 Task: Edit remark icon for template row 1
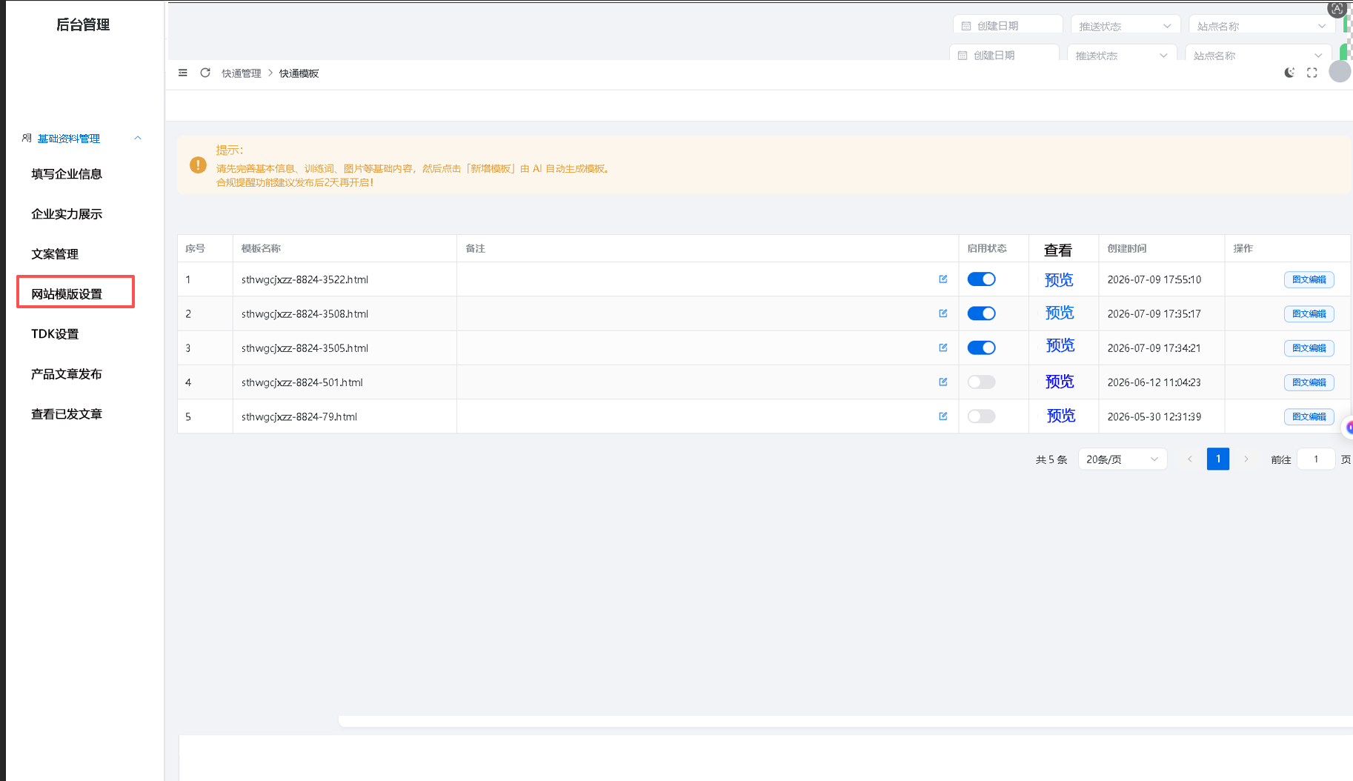(x=943, y=279)
